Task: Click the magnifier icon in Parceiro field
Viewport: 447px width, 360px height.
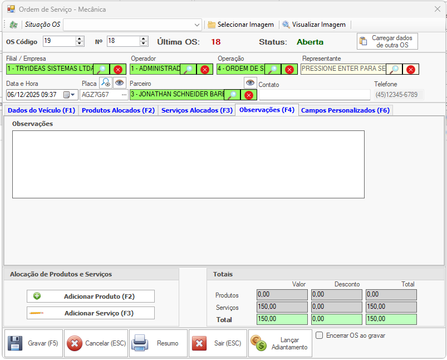Action: (232, 95)
